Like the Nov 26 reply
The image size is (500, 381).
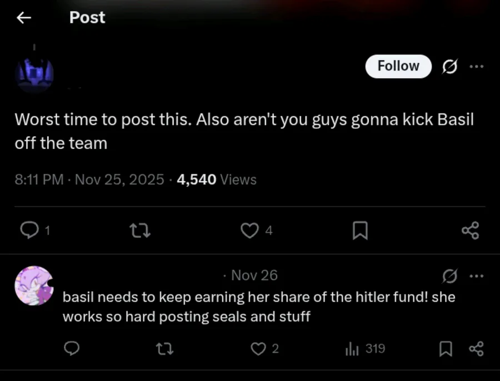tap(258, 349)
